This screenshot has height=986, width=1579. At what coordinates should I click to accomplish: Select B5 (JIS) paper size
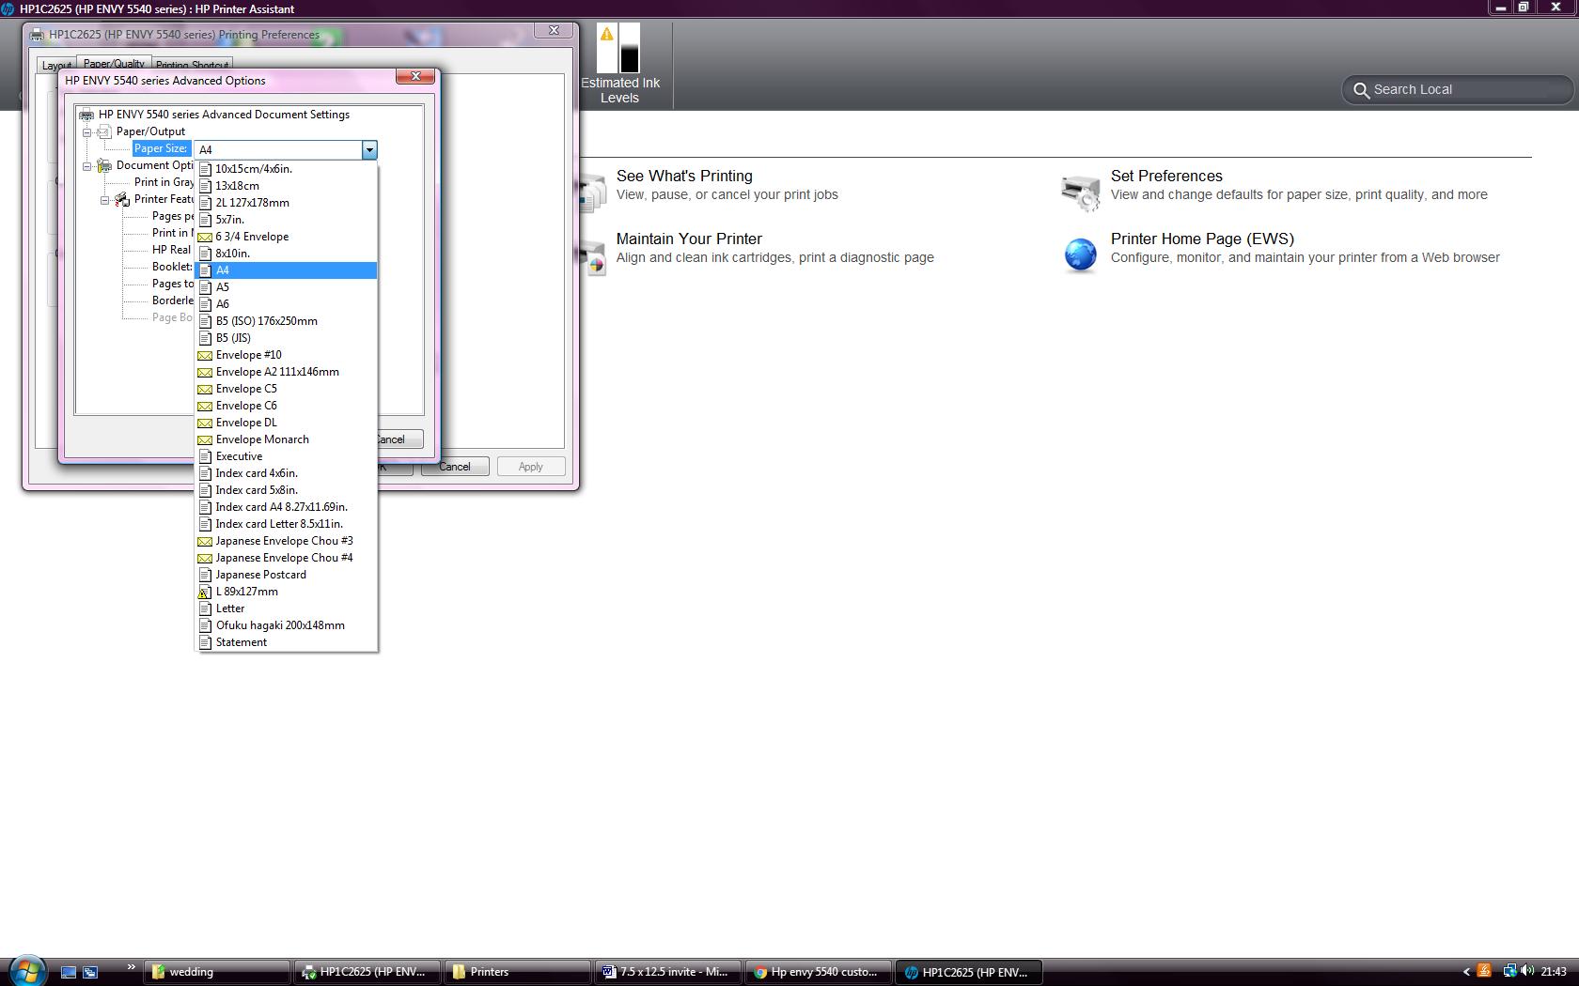click(286, 338)
